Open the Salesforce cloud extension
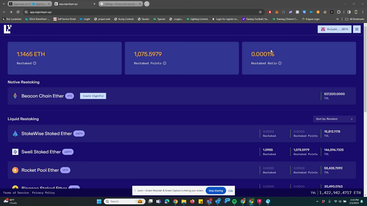This screenshot has height=206, width=367. point(311,12)
